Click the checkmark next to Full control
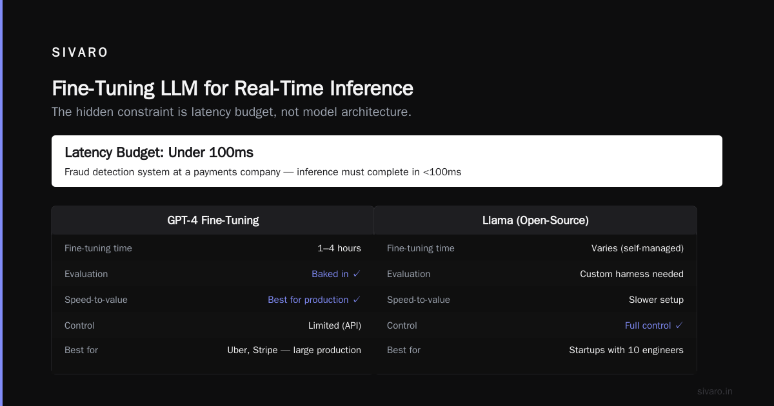This screenshot has width=774, height=406. (x=679, y=325)
